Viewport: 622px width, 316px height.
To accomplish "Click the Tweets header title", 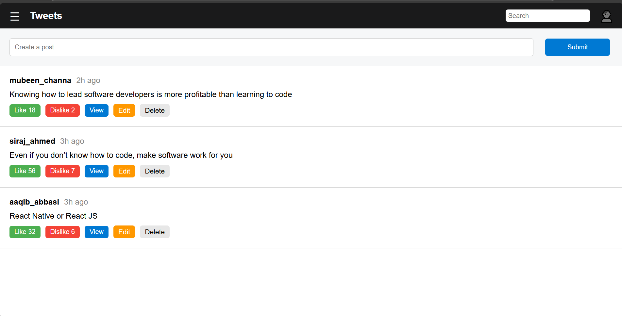I will pyautogui.click(x=46, y=16).
